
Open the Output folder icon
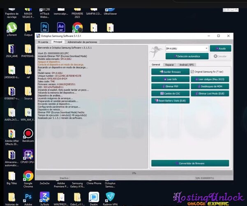pyautogui.click(x=28, y=29)
